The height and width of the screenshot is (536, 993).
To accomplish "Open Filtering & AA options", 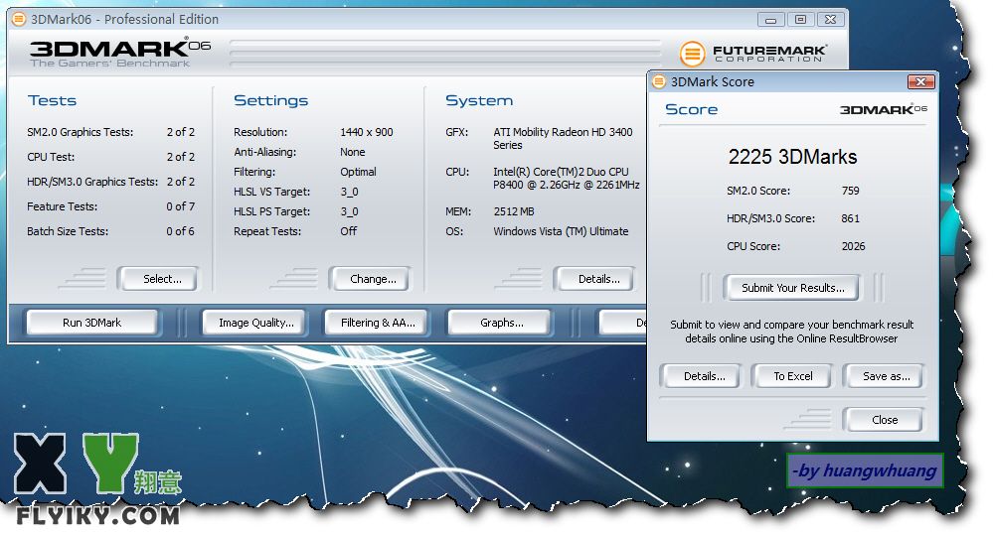I will (x=378, y=323).
